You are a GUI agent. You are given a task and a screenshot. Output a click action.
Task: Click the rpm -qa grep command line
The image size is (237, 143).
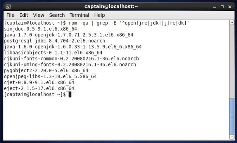point(97,23)
